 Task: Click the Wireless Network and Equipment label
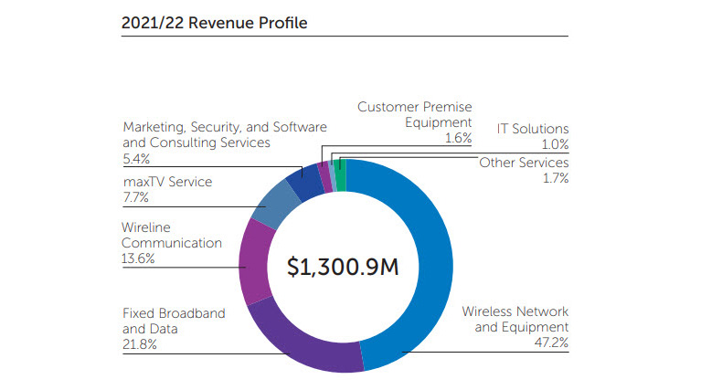click(515, 319)
